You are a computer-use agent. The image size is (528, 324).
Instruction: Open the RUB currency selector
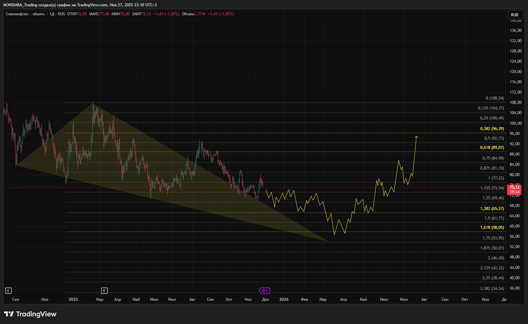[x=514, y=15]
